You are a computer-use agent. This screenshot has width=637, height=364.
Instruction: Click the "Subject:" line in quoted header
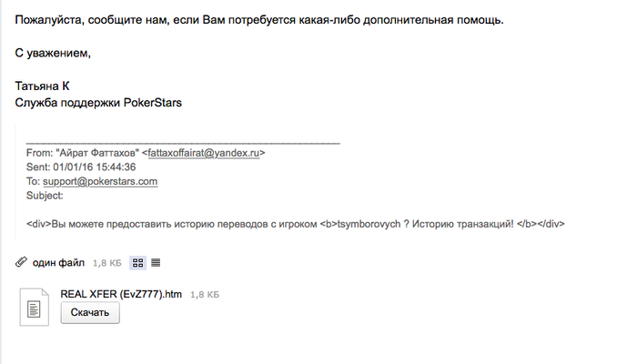pos(45,195)
